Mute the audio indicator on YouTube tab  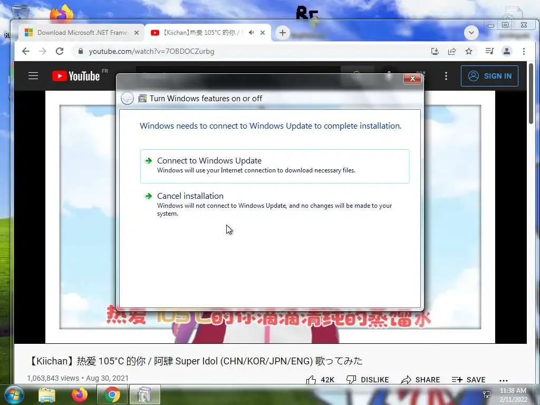coord(252,33)
